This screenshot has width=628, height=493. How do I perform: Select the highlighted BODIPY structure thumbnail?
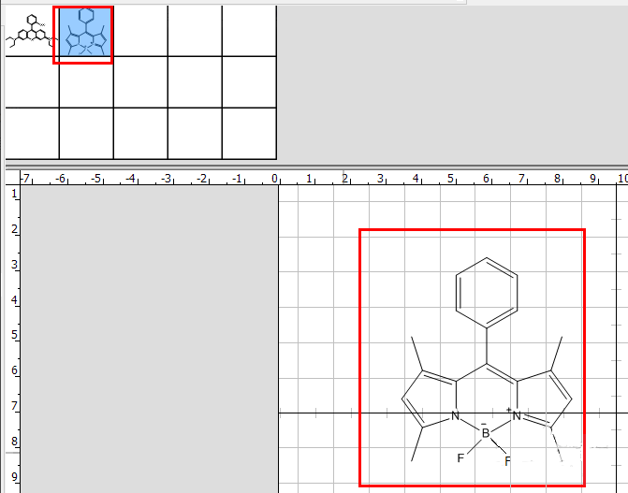85,31
